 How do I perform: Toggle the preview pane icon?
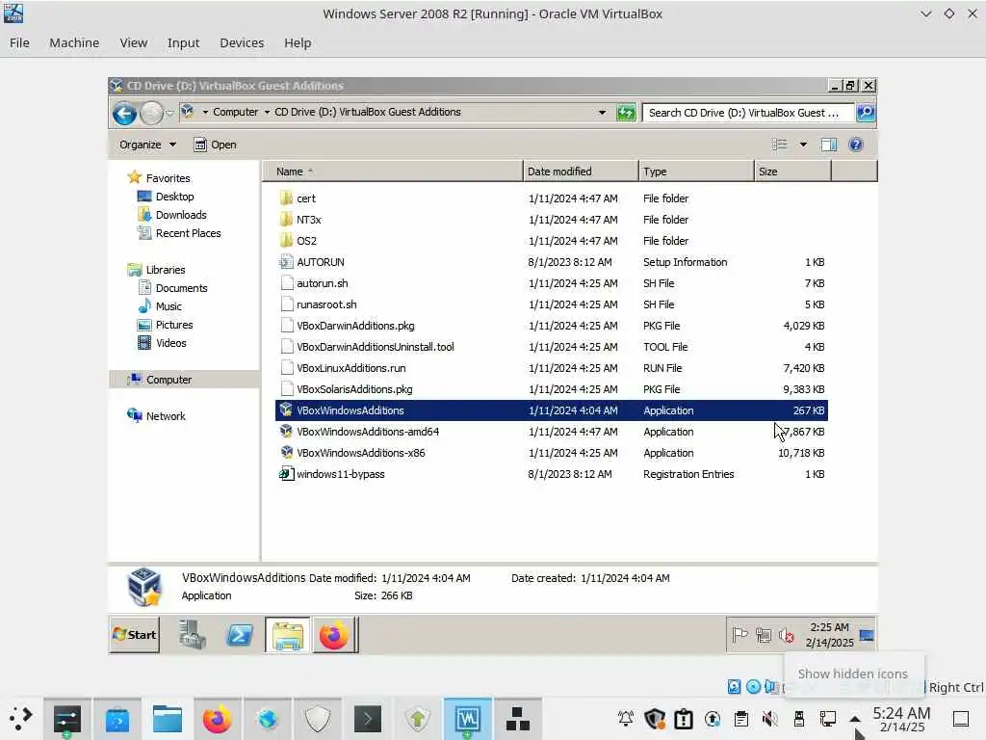[828, 145]
